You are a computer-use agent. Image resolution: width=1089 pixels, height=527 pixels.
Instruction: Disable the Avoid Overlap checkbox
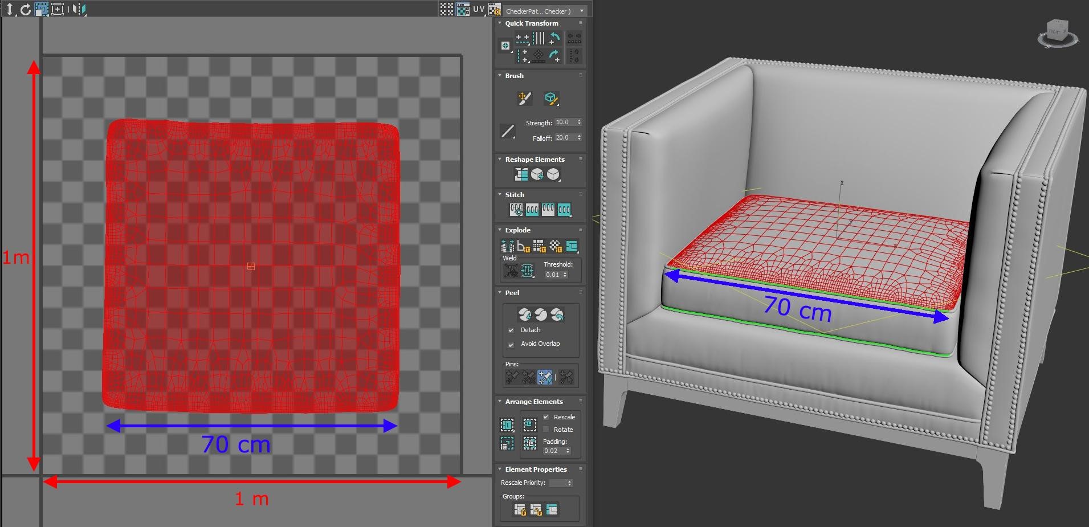(512, 345)
